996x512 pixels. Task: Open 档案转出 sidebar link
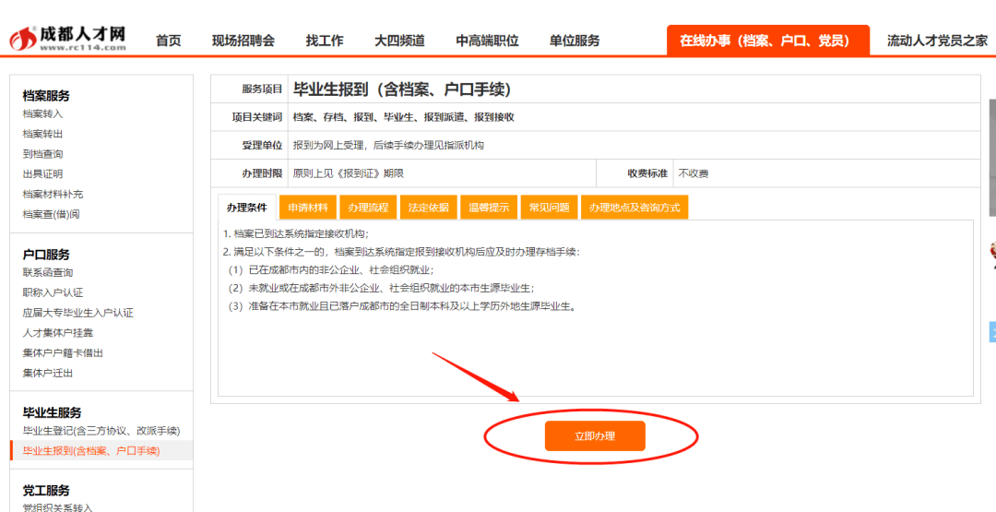[42, 134]
